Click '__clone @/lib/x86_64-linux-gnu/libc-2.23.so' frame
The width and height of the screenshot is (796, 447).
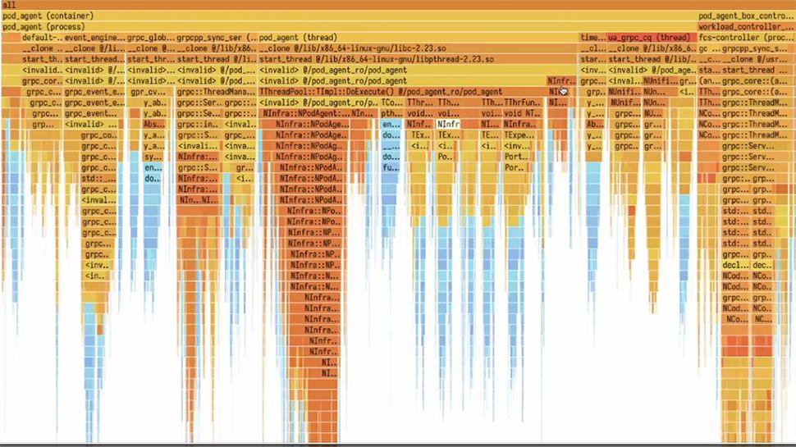click(x=419, y=48)
